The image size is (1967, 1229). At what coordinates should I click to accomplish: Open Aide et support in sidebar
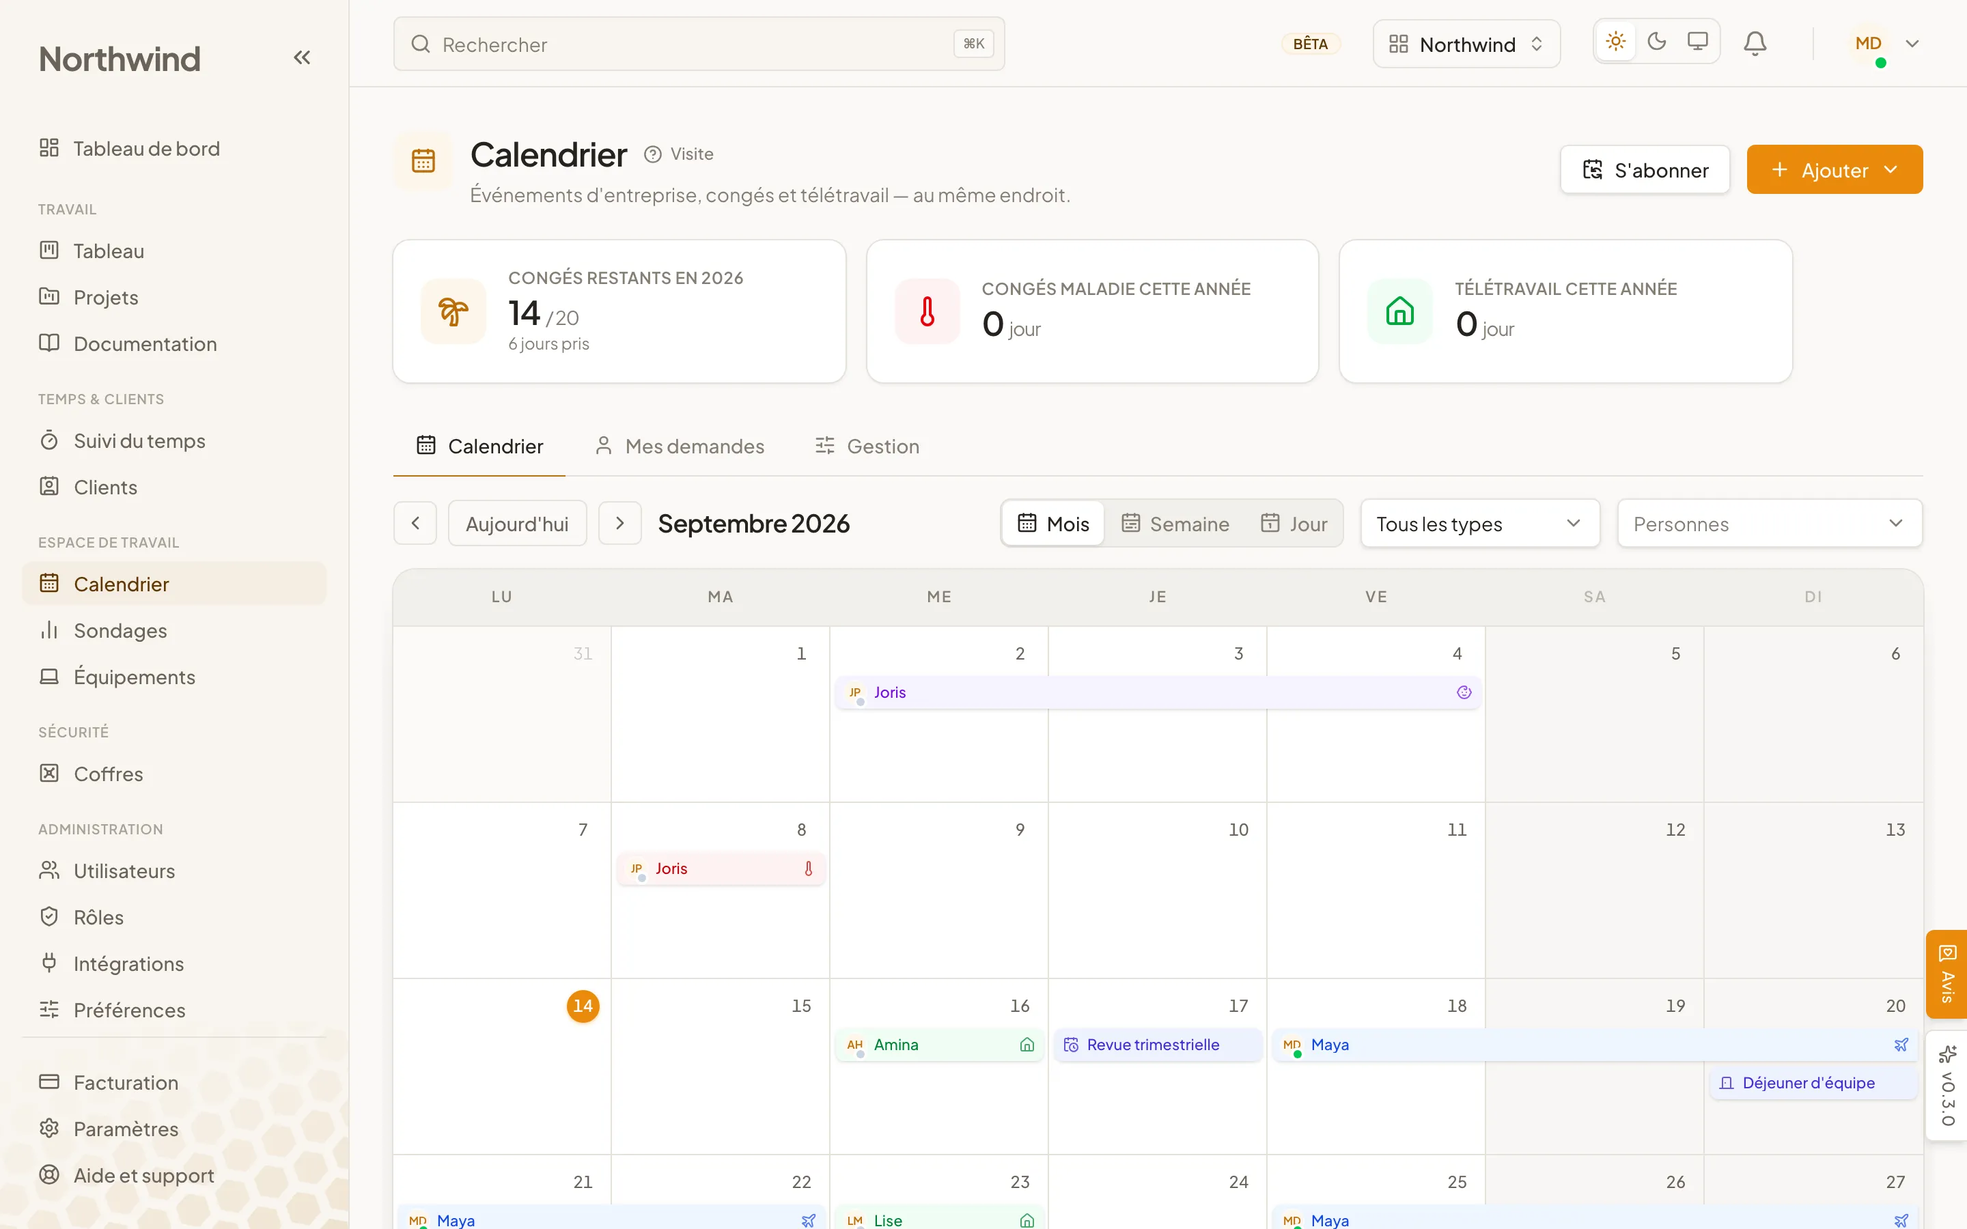click(175, 1175)
